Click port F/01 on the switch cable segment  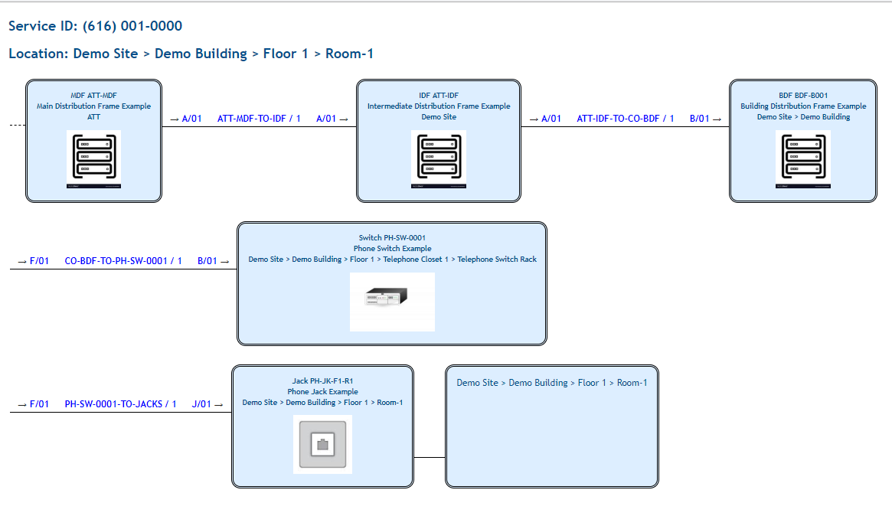pos(38,260)
